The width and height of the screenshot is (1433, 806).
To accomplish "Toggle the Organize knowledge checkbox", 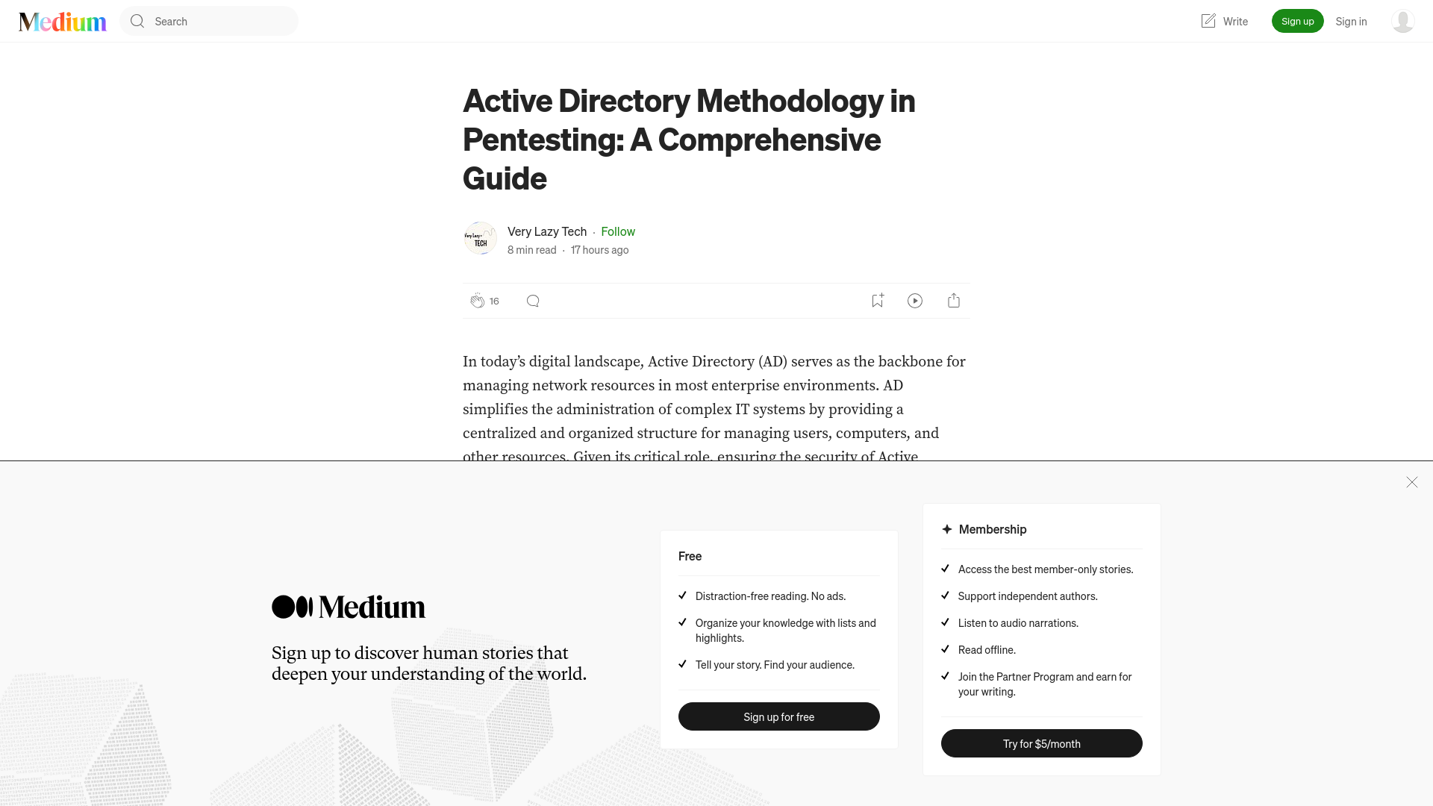I will tap(683, 622).
